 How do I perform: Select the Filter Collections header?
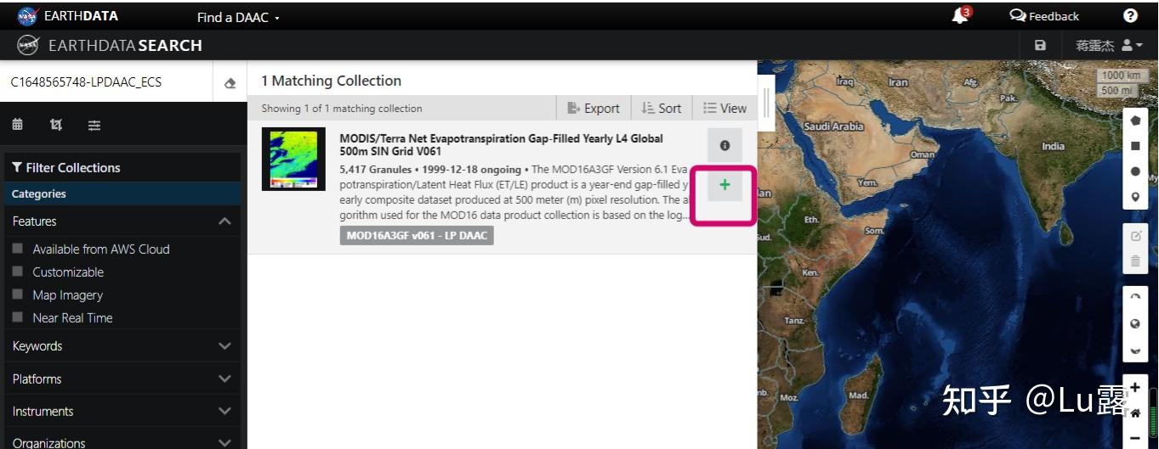[x=65, y=168]
